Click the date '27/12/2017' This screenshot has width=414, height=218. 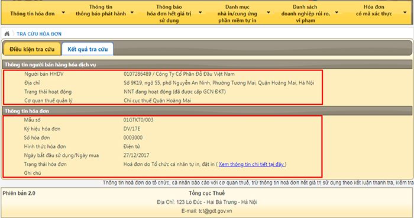[x=136, y=155]
